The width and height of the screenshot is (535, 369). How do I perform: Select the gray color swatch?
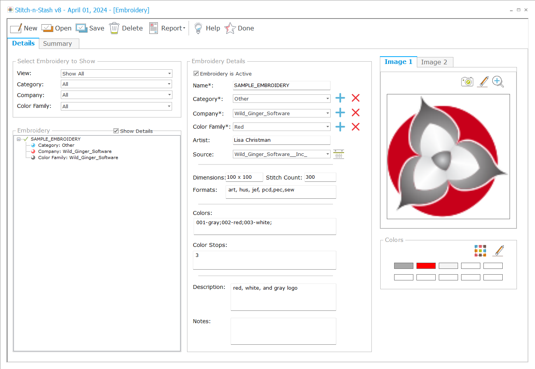(404, 266)
